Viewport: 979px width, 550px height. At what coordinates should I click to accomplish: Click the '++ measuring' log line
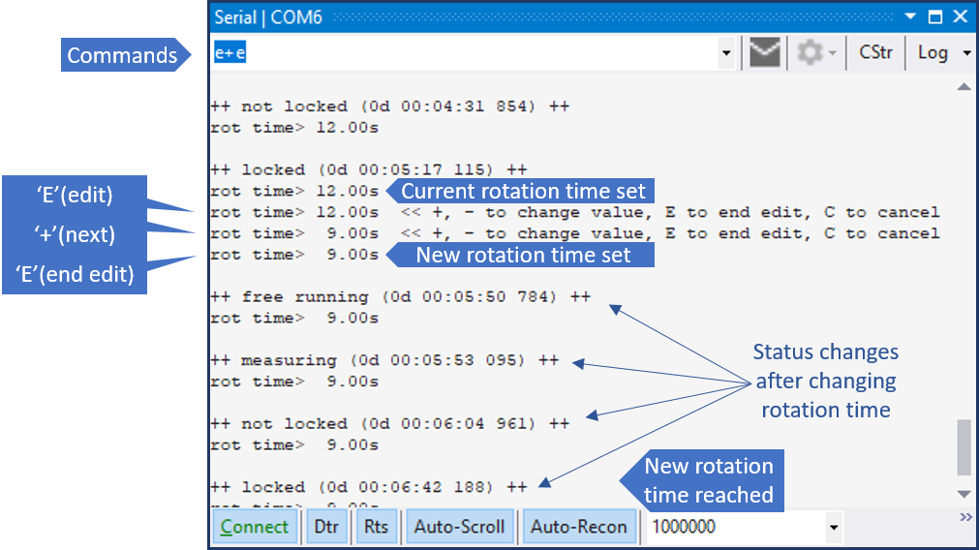coord(384,360)
